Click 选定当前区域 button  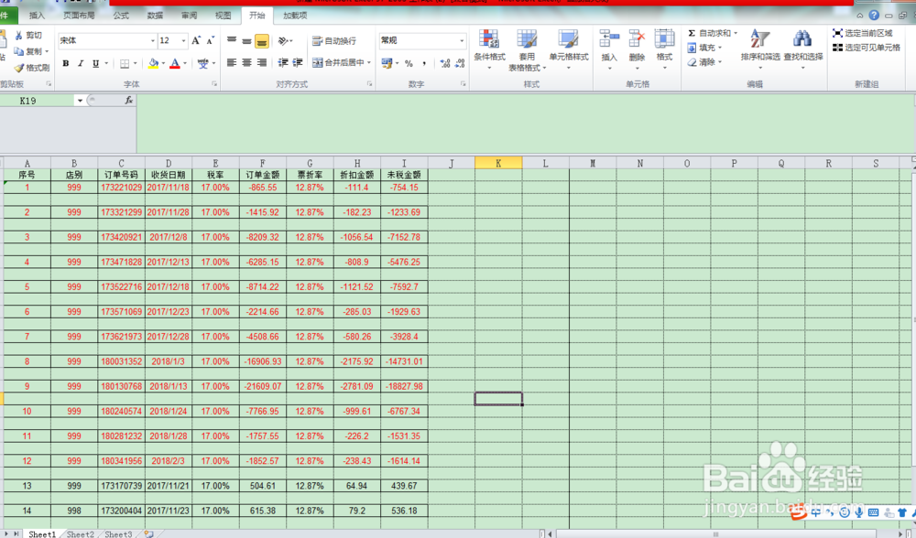click(x=863, y=33)
